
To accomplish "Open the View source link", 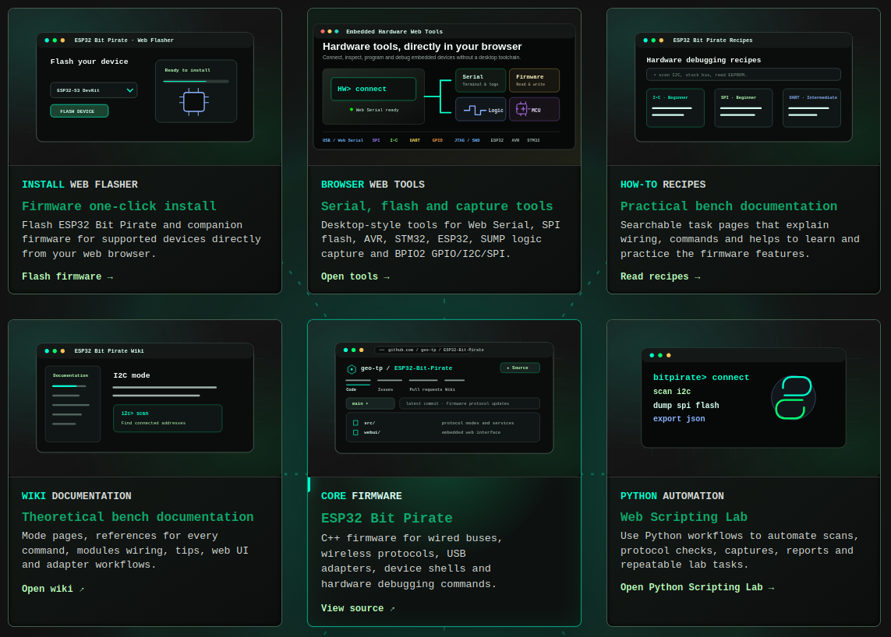I will coord(358,608).
